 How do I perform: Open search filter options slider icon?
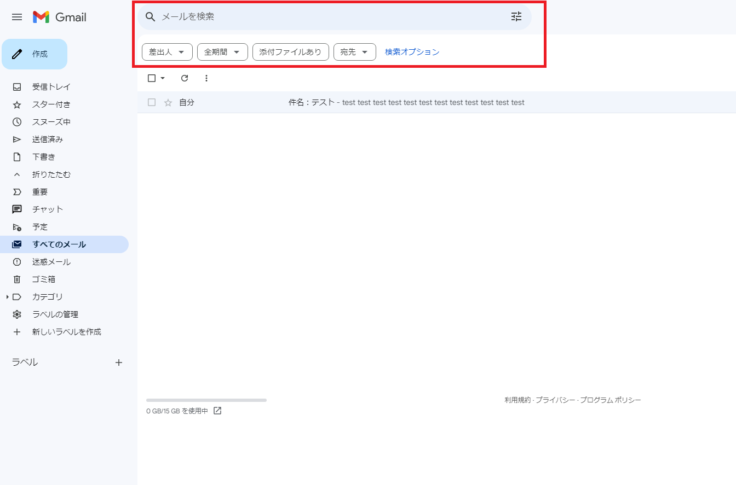tap(516, 16)
